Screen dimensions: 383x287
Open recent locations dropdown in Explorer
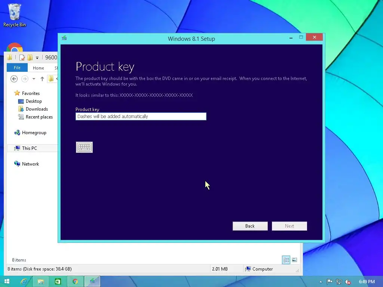tap(34, 79)
